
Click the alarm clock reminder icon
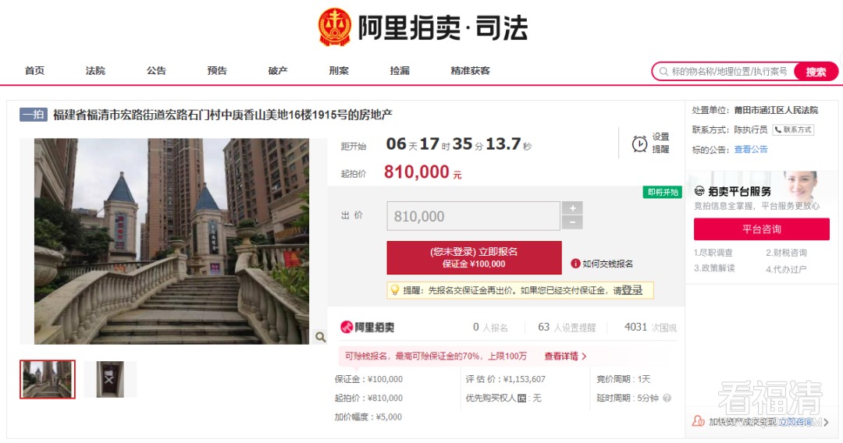point(639,144)
